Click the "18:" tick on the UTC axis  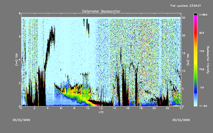click(x=141, y=108)
